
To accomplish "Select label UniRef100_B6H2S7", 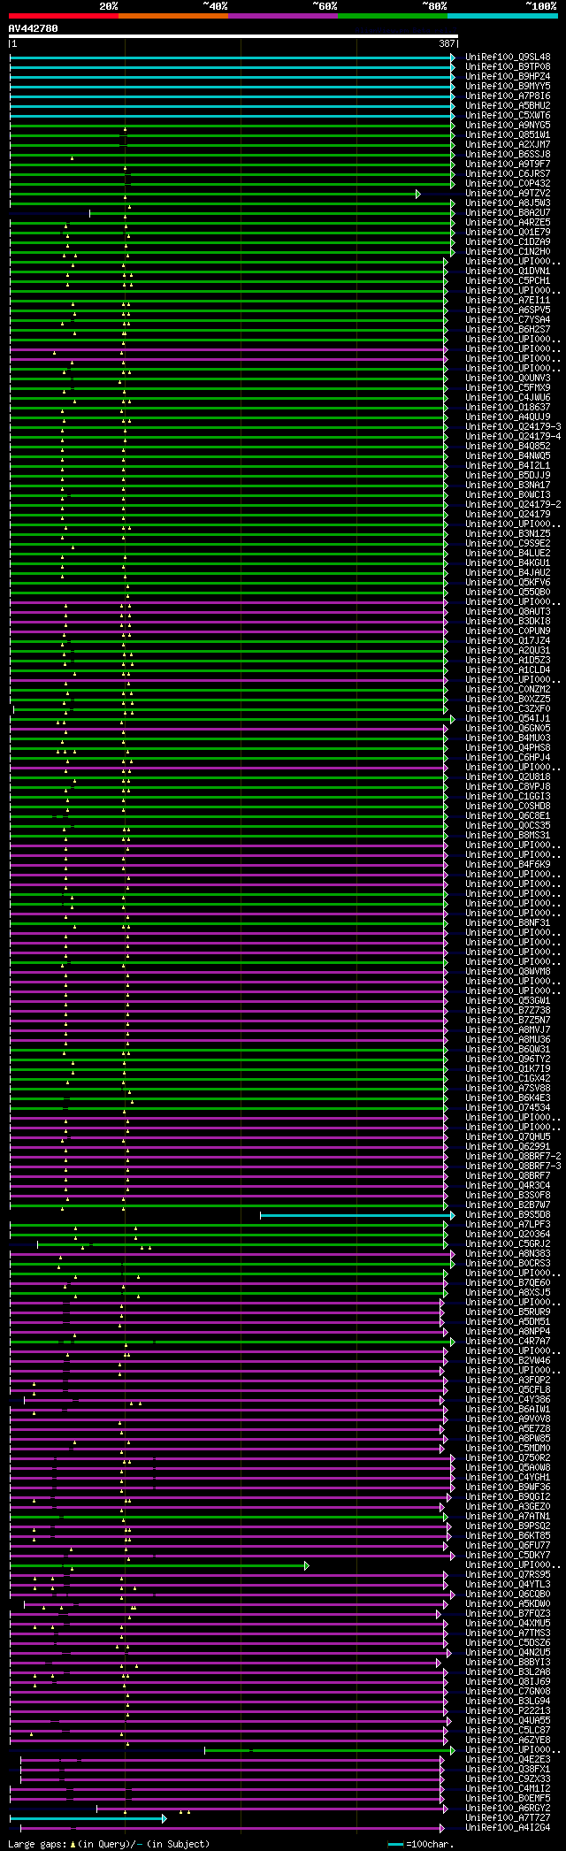I will pyautogui.click(x=508, y=330).
